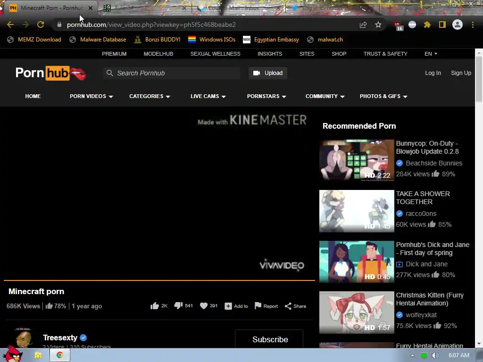Screen dimensions: 483x362
Task: Open the Malware Database bookmark
Action: [x=98, y=40]
